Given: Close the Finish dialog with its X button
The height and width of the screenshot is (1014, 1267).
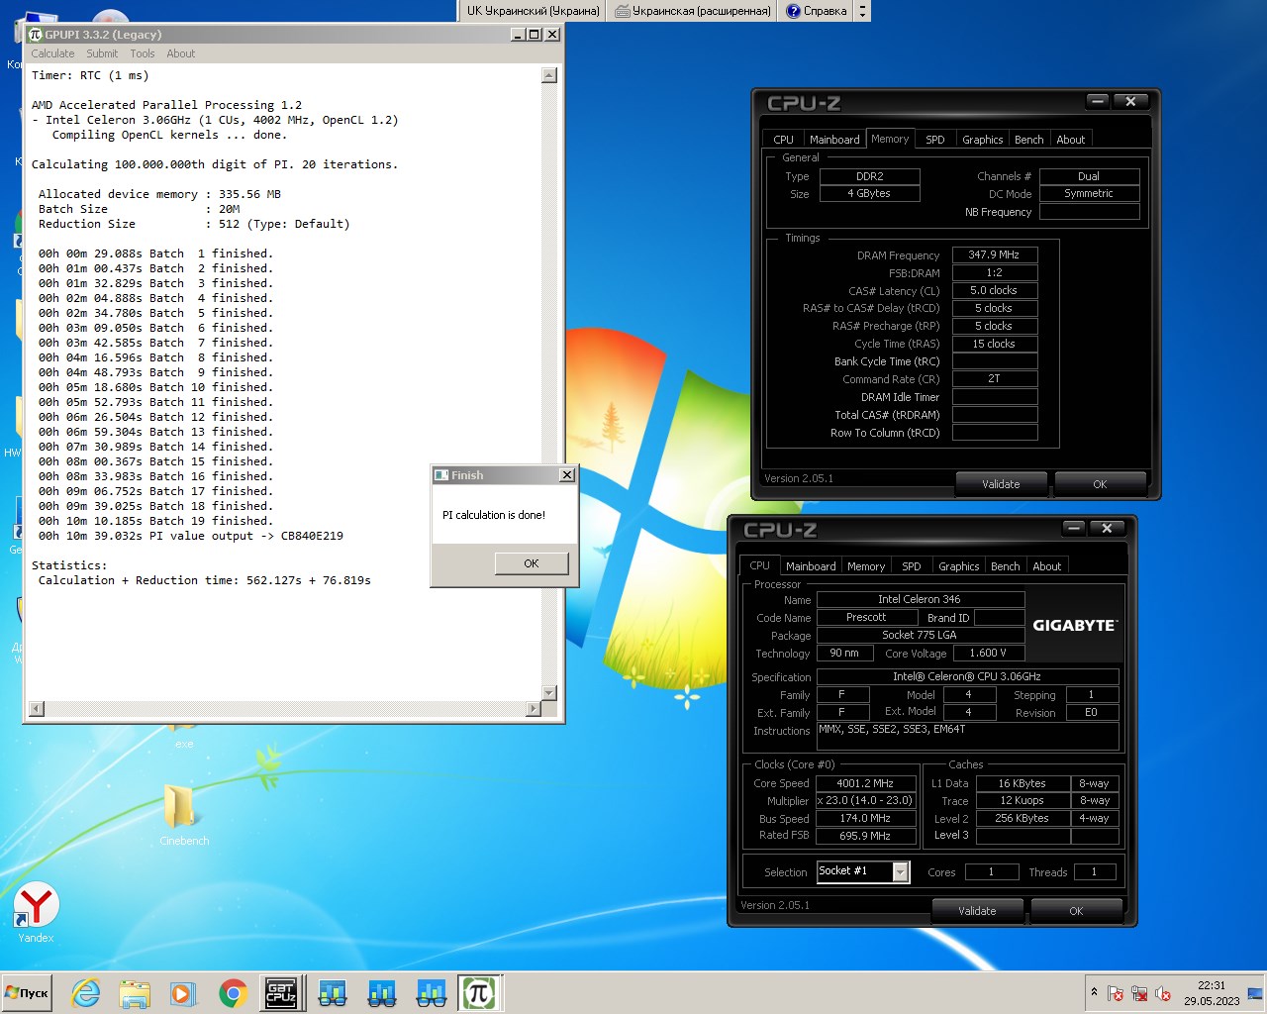Looking at the screenshot, I should click(567, 475).
